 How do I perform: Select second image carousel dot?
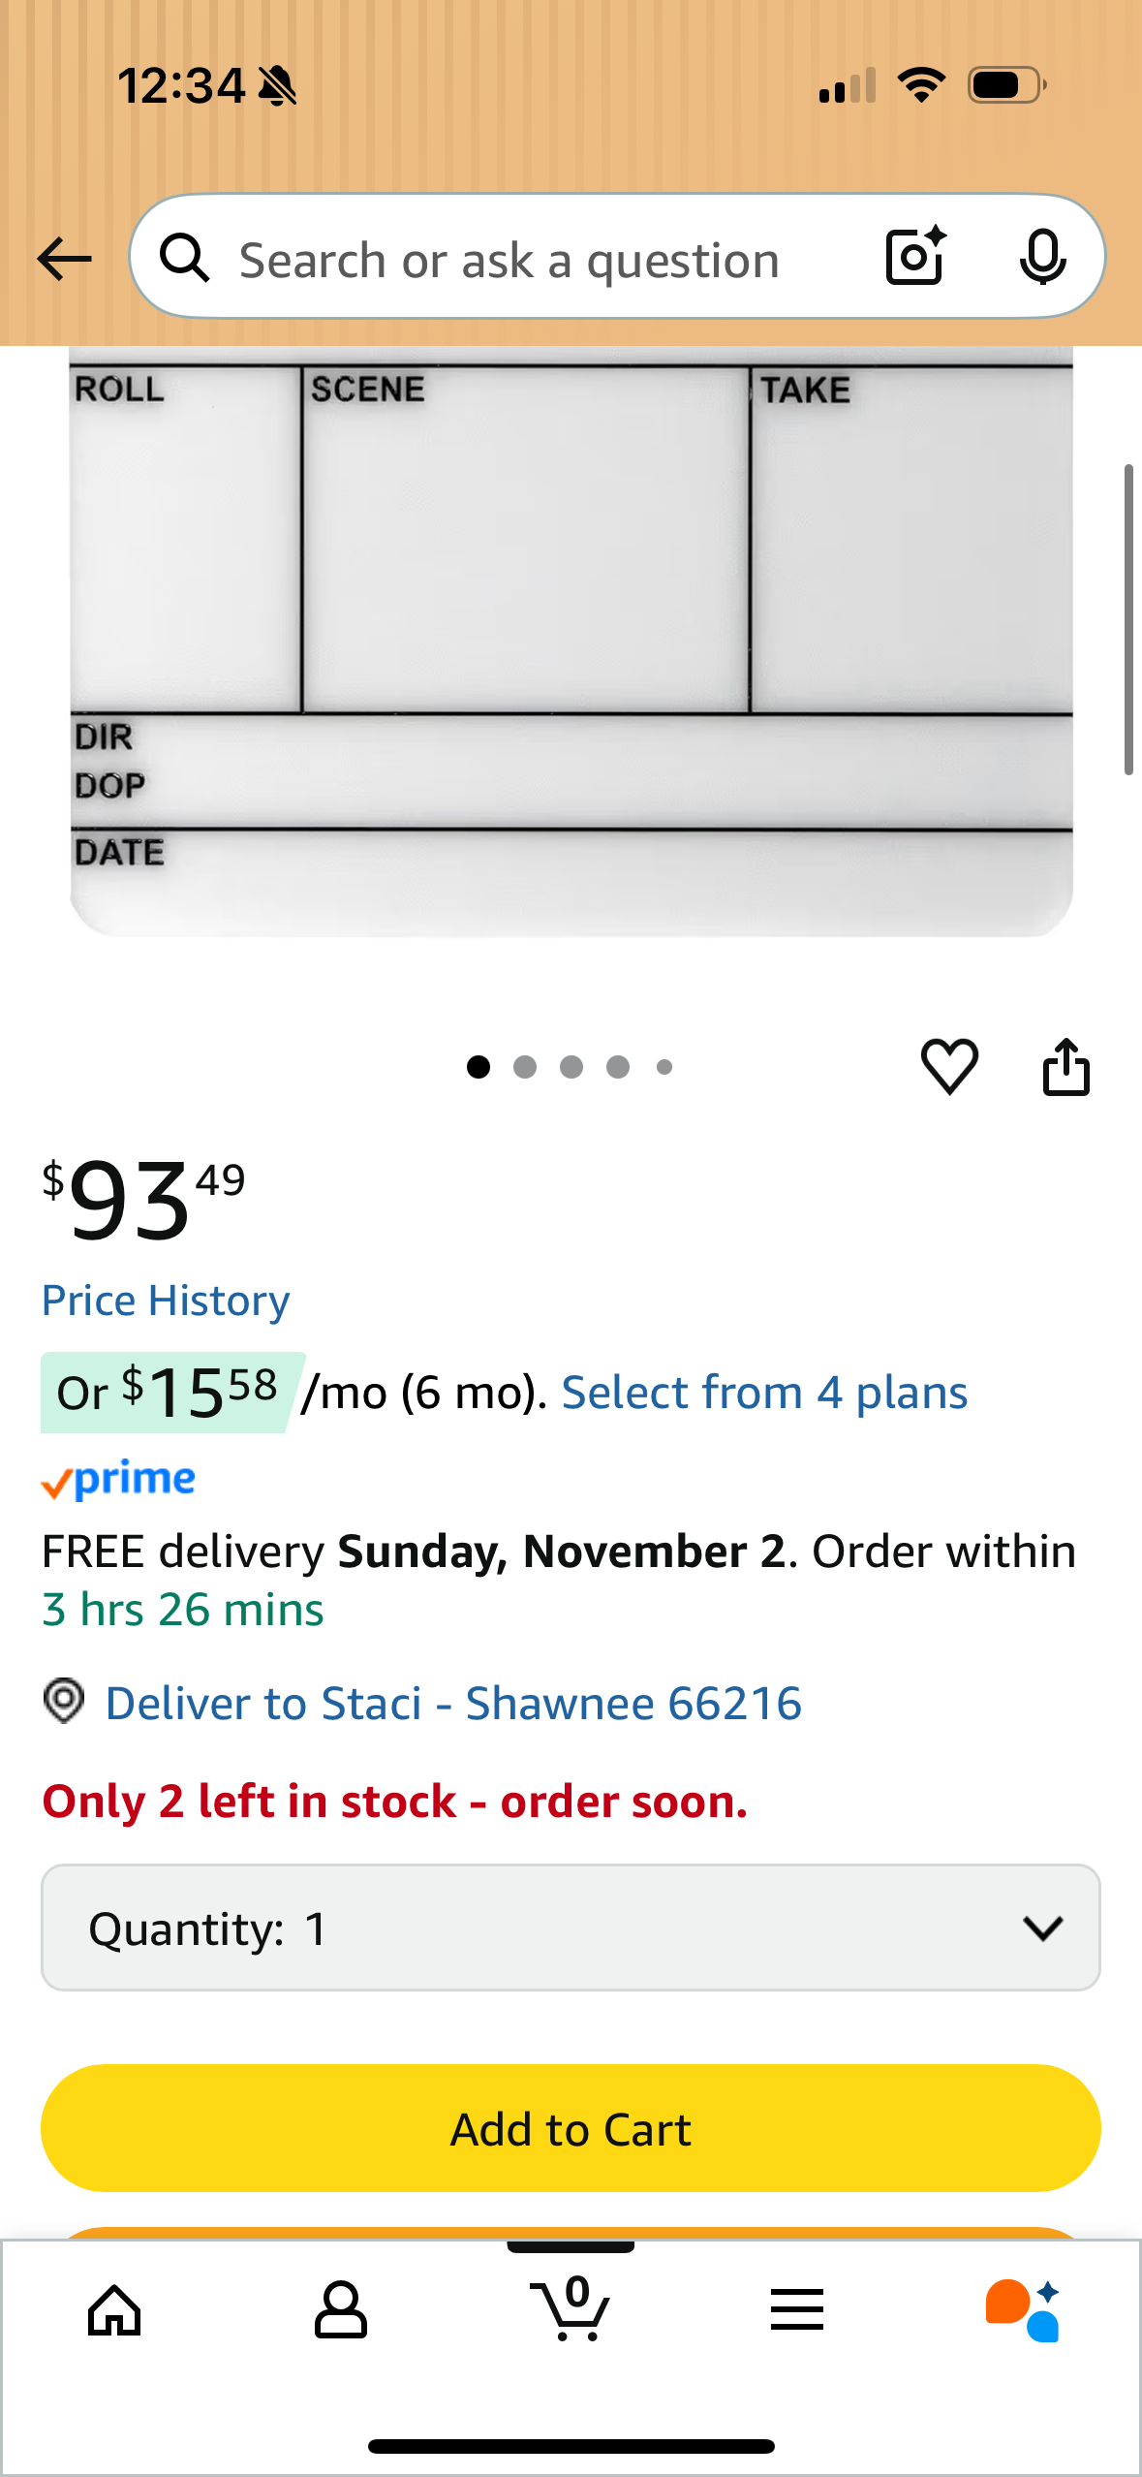[x=525, y=1067]
